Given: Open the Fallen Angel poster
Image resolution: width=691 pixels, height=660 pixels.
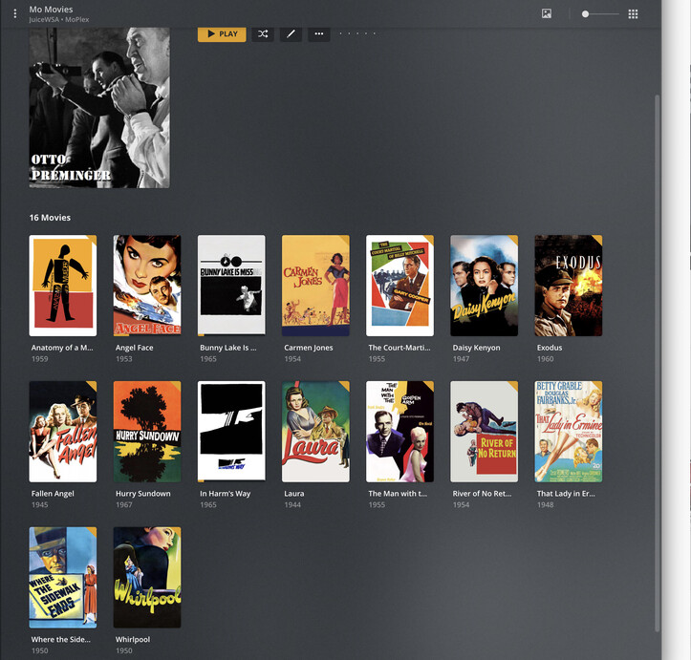Looking at the screenshot, I should pos(63,432).
